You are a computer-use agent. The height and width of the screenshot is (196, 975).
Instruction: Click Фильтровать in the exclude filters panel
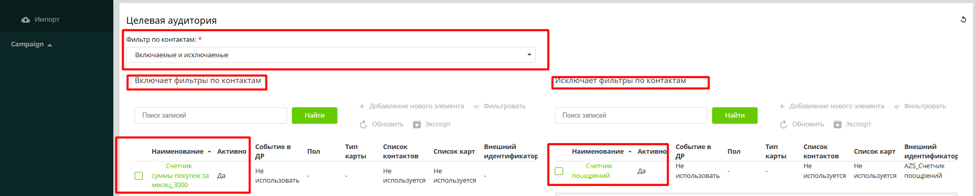[x=925, y=106]
